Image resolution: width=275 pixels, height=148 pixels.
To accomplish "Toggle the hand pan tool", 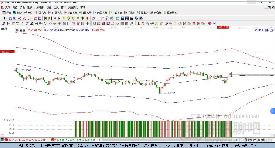I will pyautogui.click(x=93, y=18).
